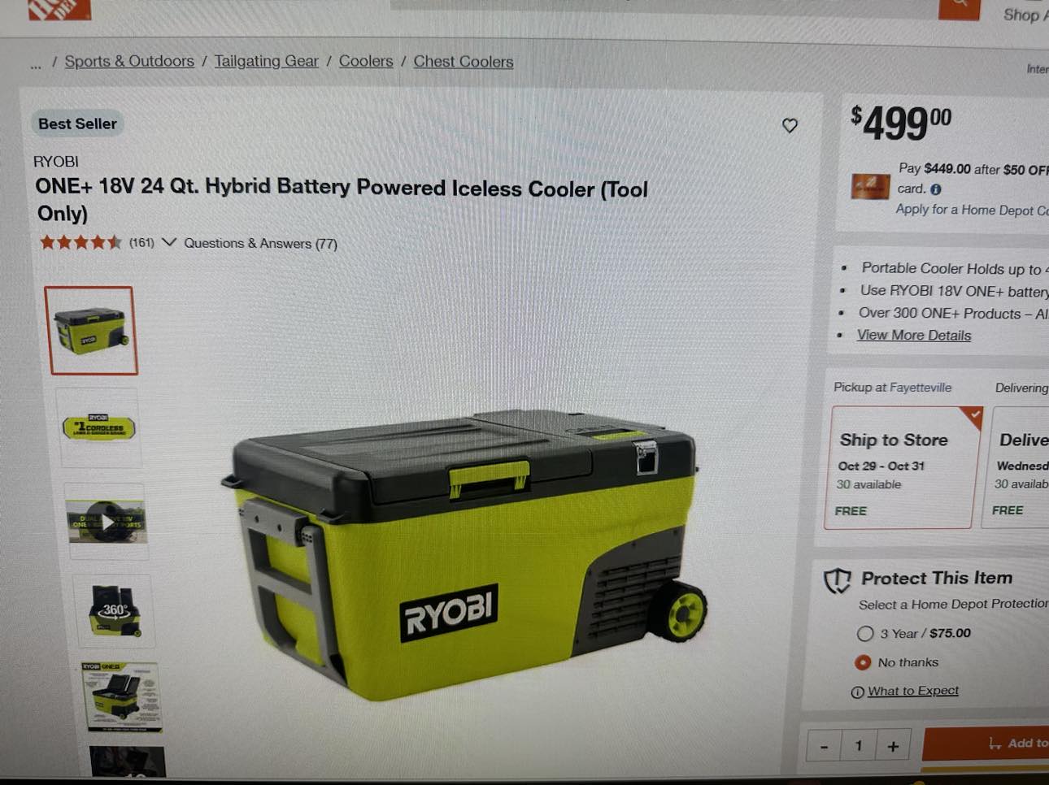Open Questions & Answers (77) link

coord(260,243)
